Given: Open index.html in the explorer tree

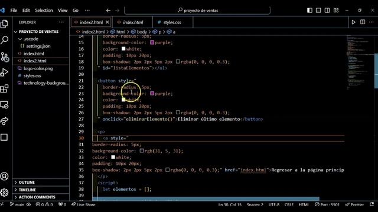Looking at the screenshot, I should pyautogui.click(x=34, y=54).
